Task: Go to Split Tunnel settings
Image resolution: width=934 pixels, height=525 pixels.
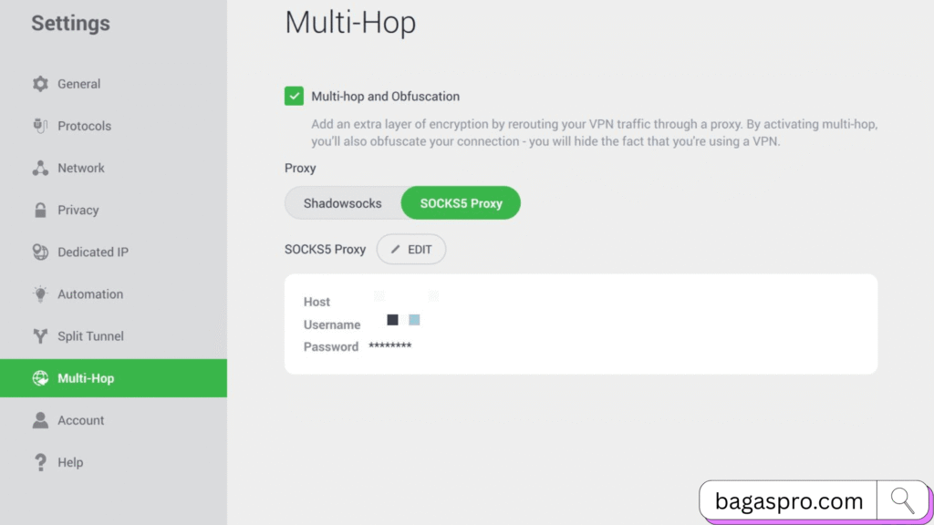Action: [90, 336]
